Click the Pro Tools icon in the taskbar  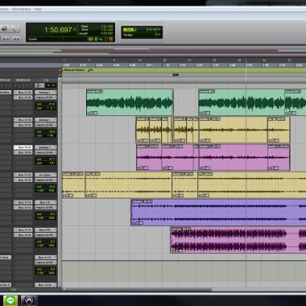(x=29, y=300)
